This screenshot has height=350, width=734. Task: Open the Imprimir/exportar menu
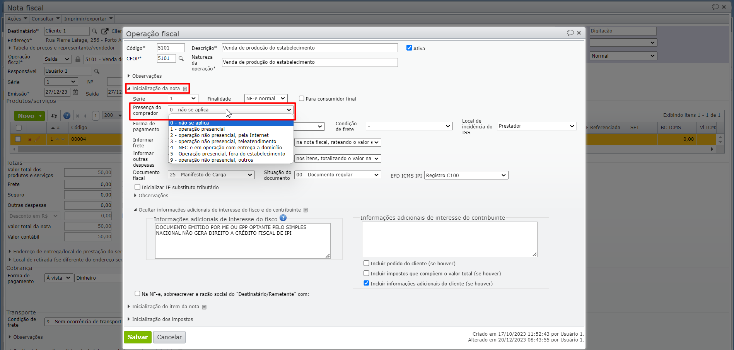tap(89, 19)
